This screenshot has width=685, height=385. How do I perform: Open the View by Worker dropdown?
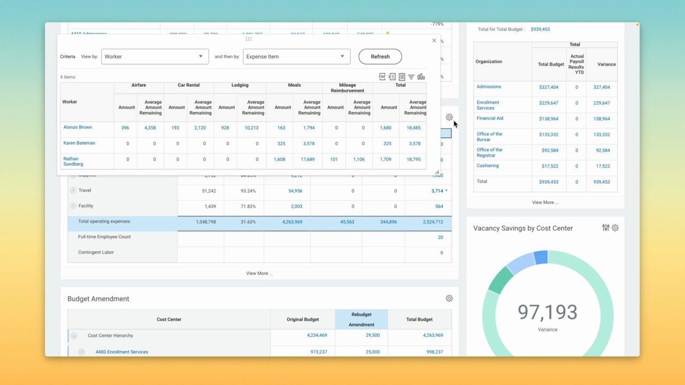(155, 57)
